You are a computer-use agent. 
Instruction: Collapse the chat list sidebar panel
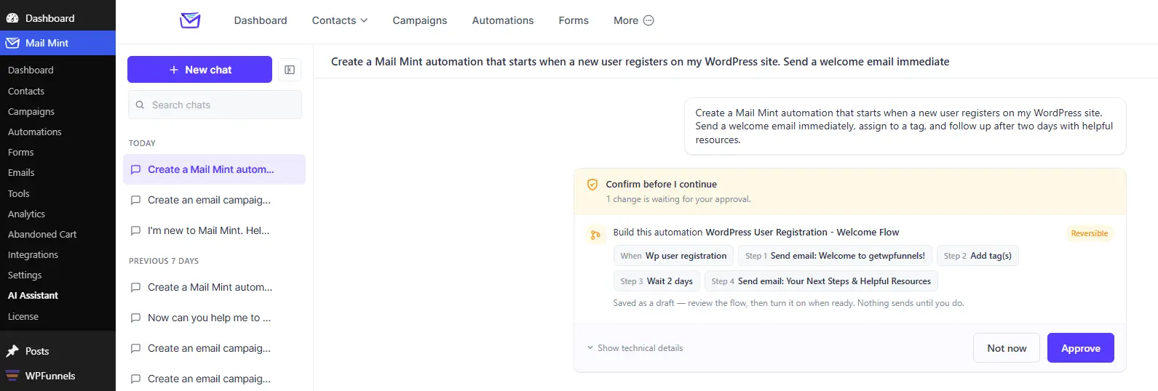(x=290, y=70)
